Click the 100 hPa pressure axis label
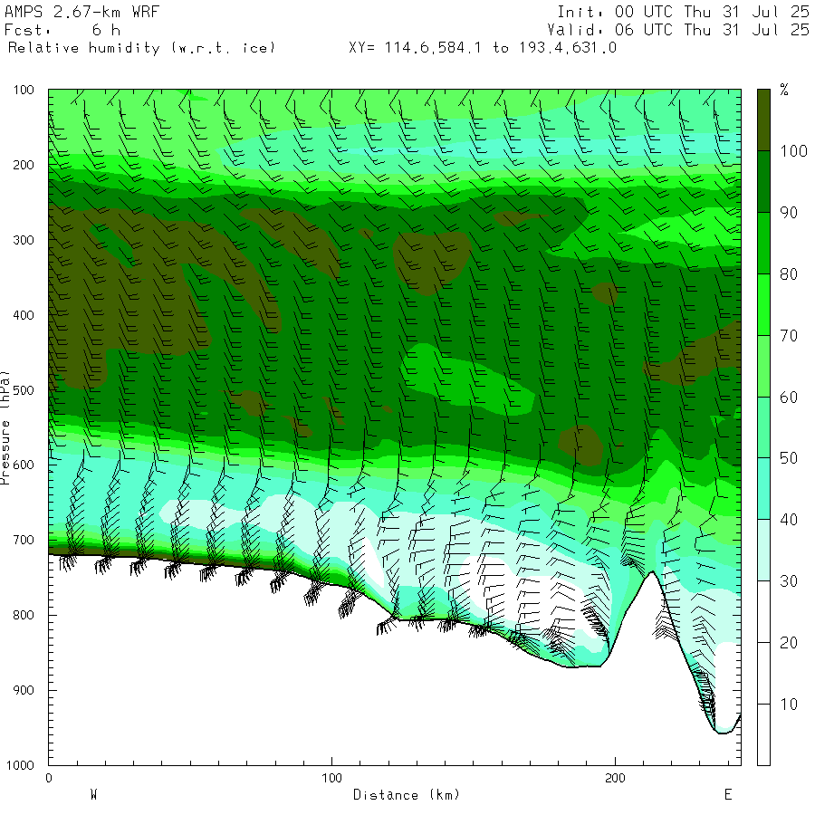The width and height of the screenshot is (815, 815). (x=24, y=90)
